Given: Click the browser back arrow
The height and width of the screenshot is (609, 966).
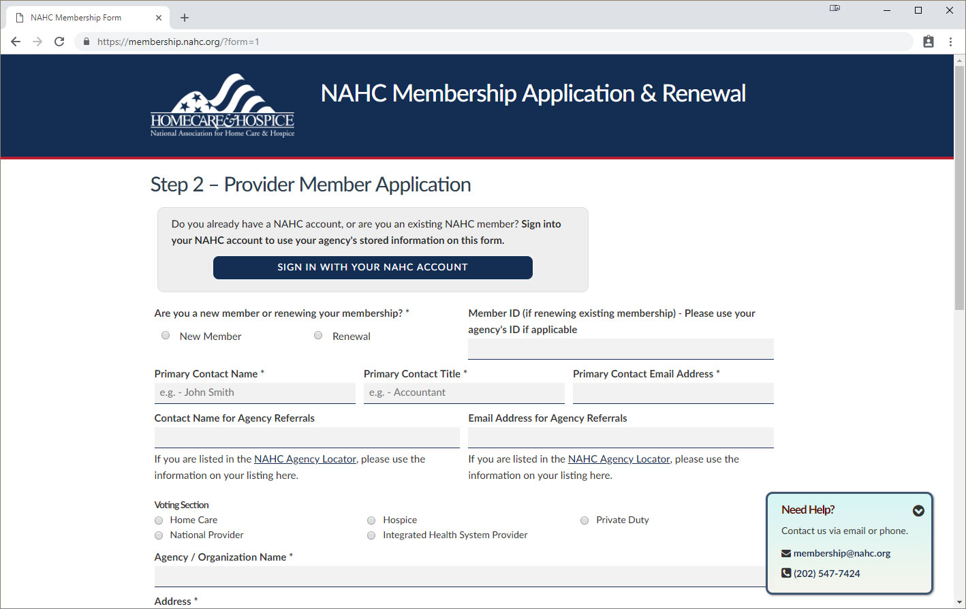Looking at the screenshot, I should point(16,42).
